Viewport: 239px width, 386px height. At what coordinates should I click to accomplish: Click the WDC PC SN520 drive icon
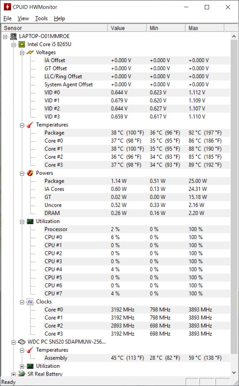pos(22,342)
